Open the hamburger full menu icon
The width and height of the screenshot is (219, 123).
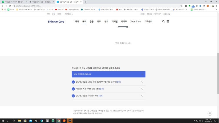(168, 21)
